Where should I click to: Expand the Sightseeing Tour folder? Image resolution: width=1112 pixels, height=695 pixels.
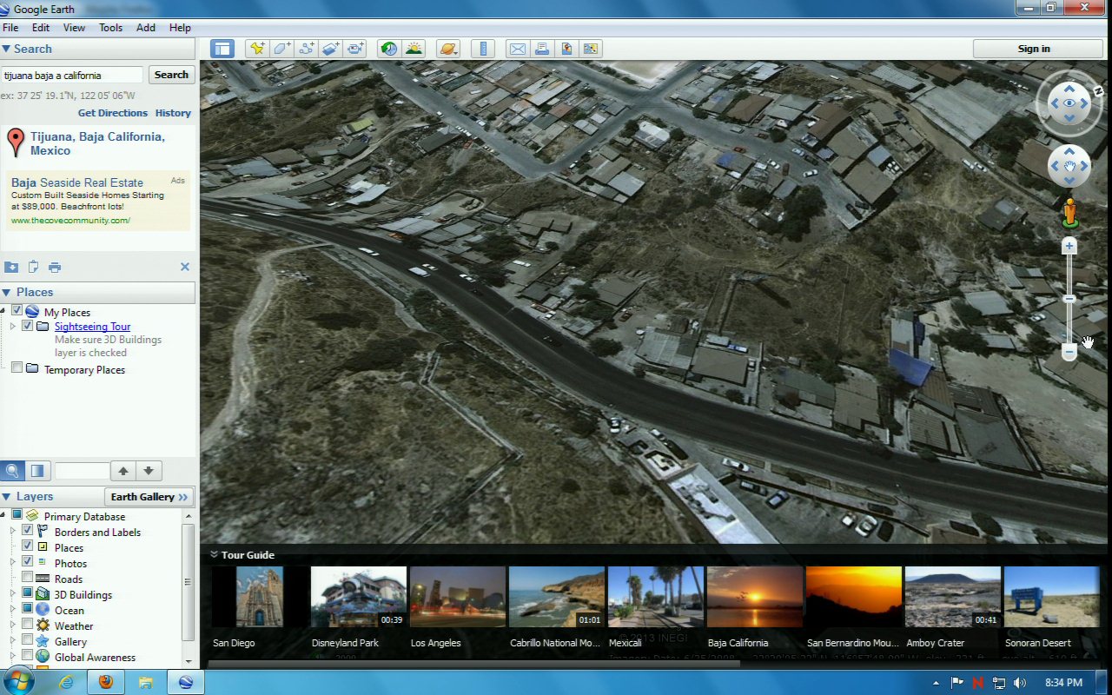point(13,327)
